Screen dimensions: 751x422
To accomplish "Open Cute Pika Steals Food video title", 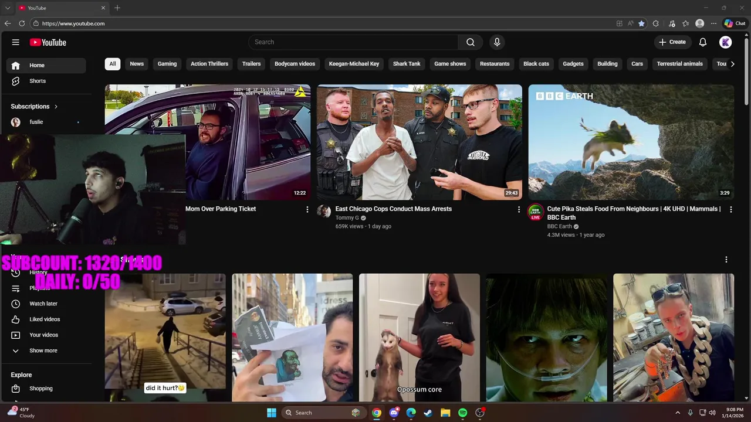I will point(634,213).
